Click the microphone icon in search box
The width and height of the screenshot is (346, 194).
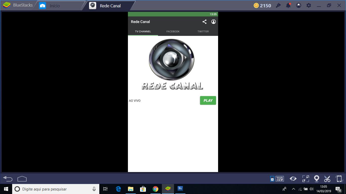click(x=94, y=189)
